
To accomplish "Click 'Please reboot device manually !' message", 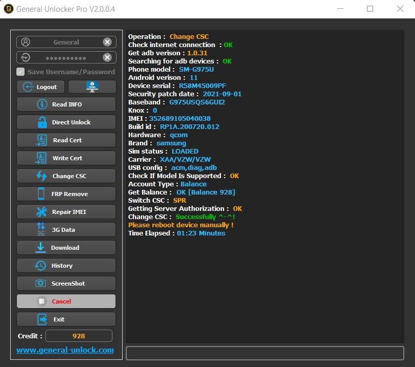I will [x=181, y=225].
